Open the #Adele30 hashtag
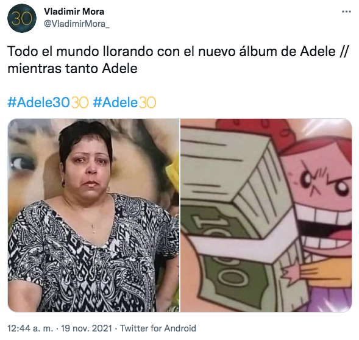Screen dimensions: 359x340 (x=115, y=102)
